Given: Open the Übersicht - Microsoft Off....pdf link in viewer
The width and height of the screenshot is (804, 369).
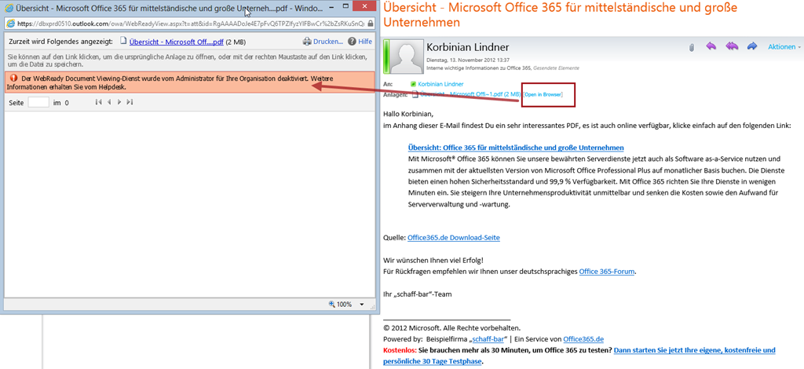Looking at the screenshot, I should click(177, 42).
